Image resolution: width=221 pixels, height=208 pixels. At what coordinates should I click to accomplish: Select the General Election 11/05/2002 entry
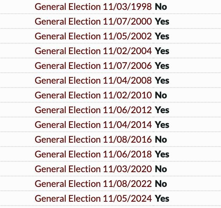coord(93,36)
